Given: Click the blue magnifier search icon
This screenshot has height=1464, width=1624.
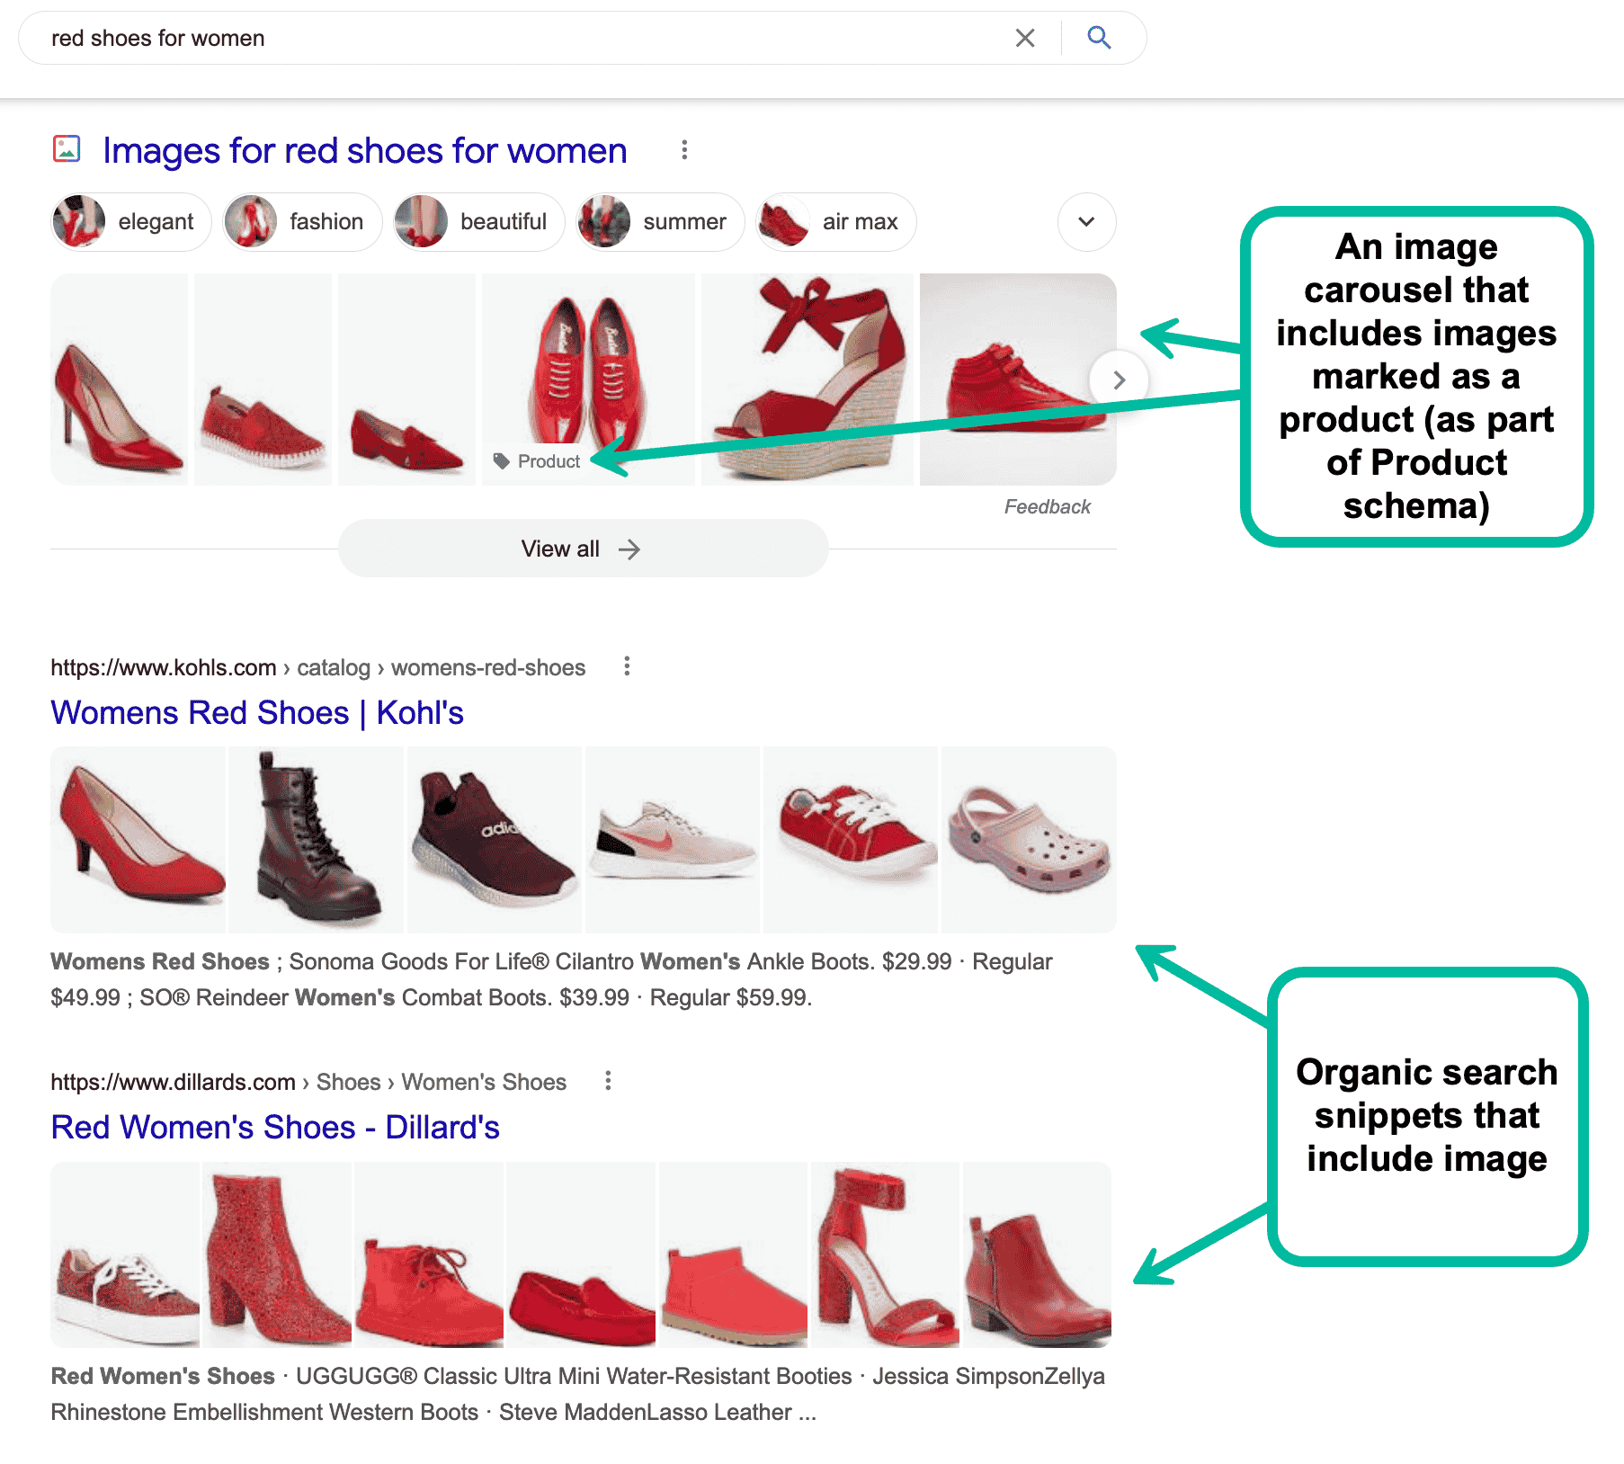Looking at the screenshot, I should click(1099, 37).
